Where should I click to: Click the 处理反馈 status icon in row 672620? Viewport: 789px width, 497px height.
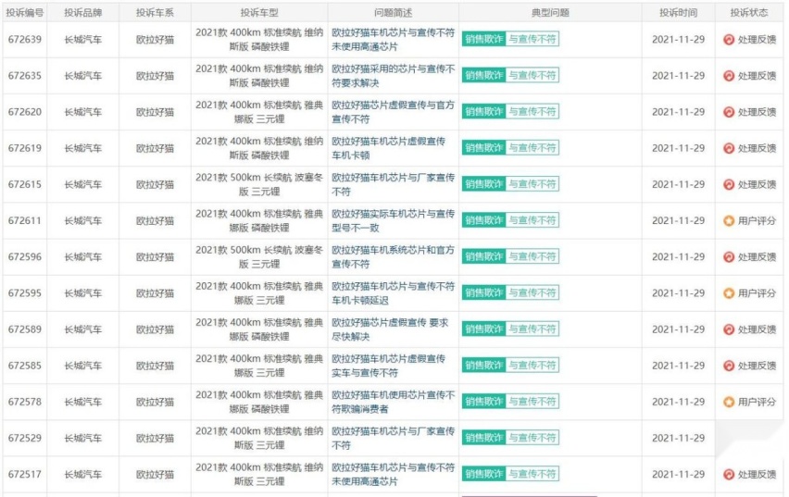[x=729, y=112]
